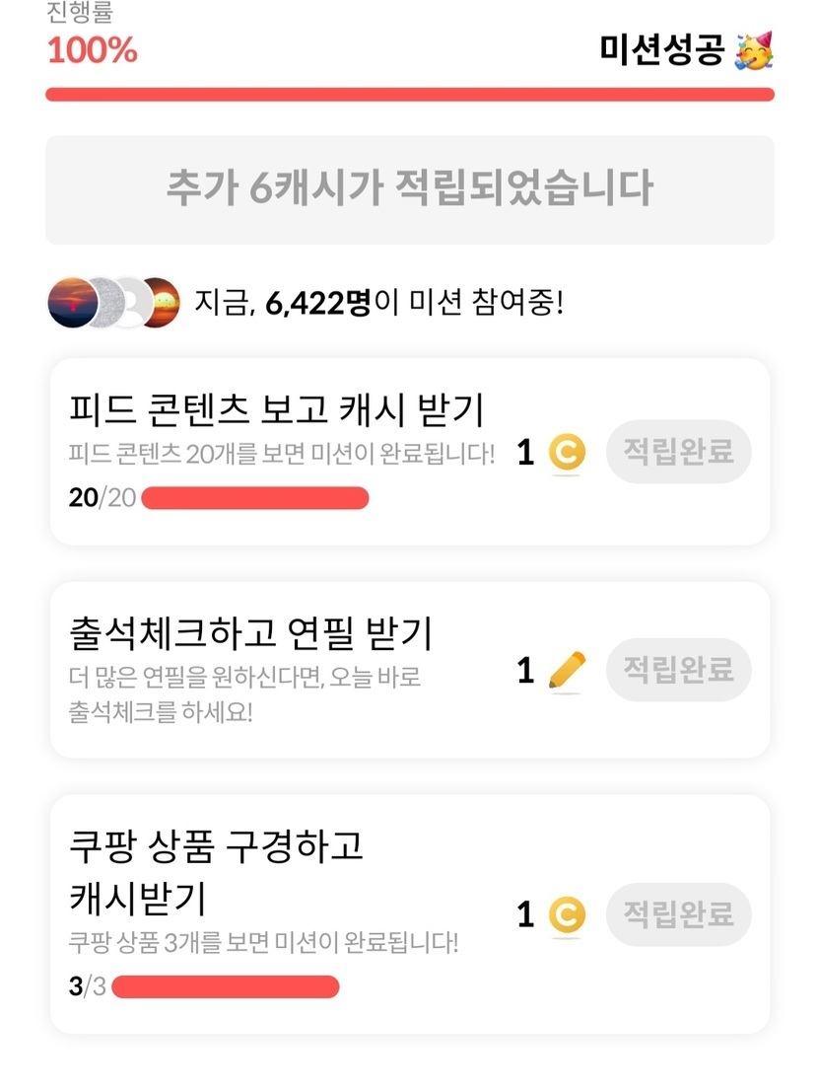Viewport: 818px width, 1091px height.
Task: Click the 20/20 feed progress bar
Action: click(255, 498)
